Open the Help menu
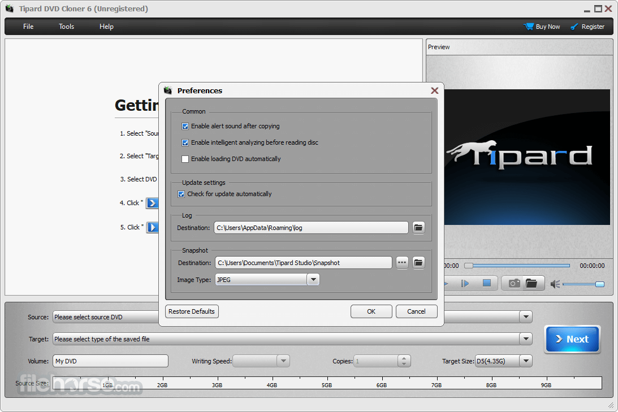The height and width of the screenshot is (412, 618). 106,27
